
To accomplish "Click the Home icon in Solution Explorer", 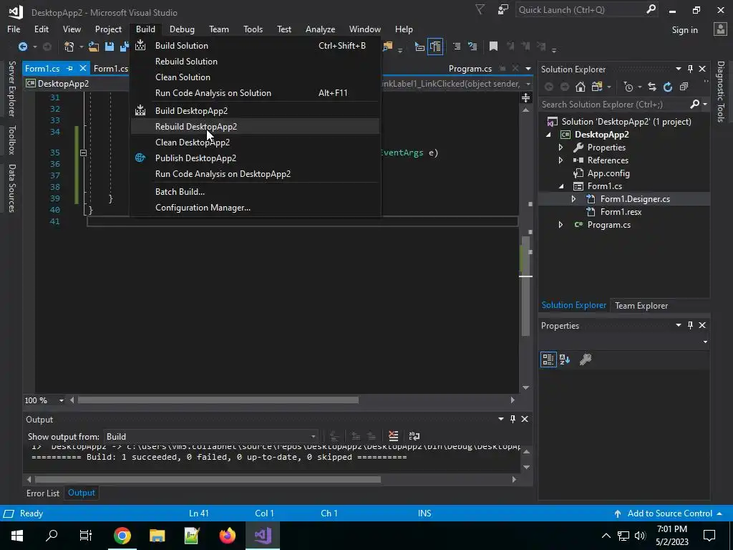I will pos(580,87).
